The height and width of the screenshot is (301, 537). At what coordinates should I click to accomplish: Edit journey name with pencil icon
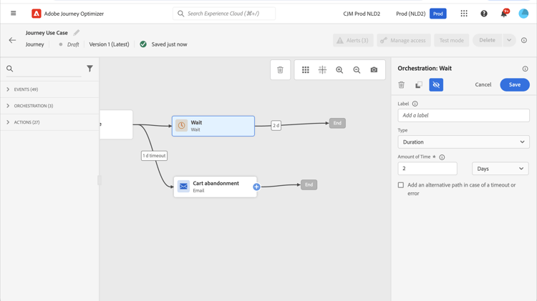(x=77, y=32)
